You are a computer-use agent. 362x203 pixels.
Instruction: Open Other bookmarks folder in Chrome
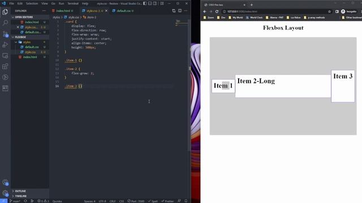(x=352, y=17)
